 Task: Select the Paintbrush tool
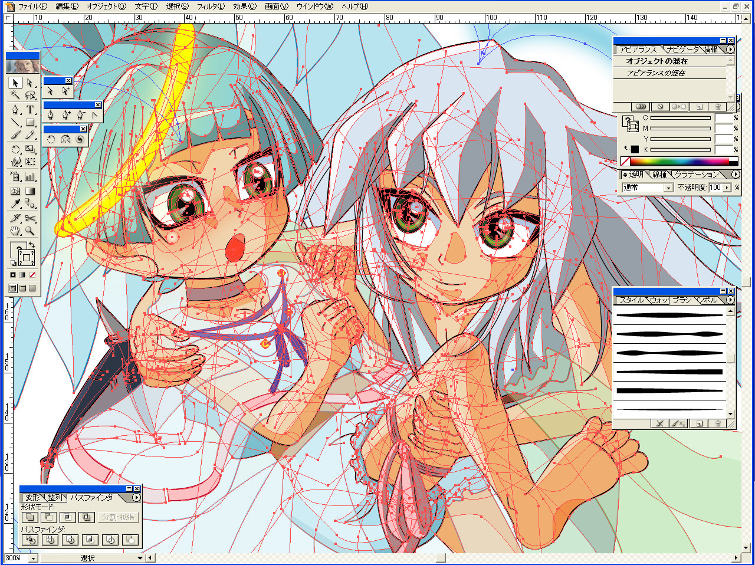[15, 135]
